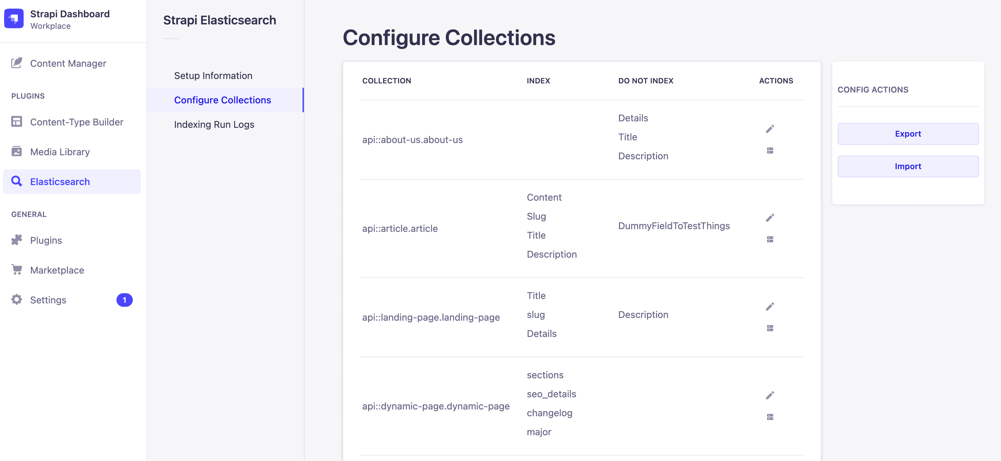Screen dimensions: 1001x461
Task: Open Settings with notification badge
Action: 48,300
